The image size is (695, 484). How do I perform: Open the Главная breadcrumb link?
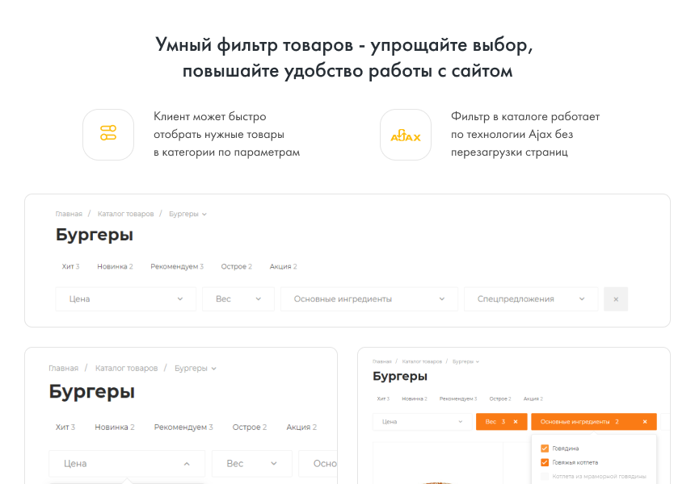[69, 213]
